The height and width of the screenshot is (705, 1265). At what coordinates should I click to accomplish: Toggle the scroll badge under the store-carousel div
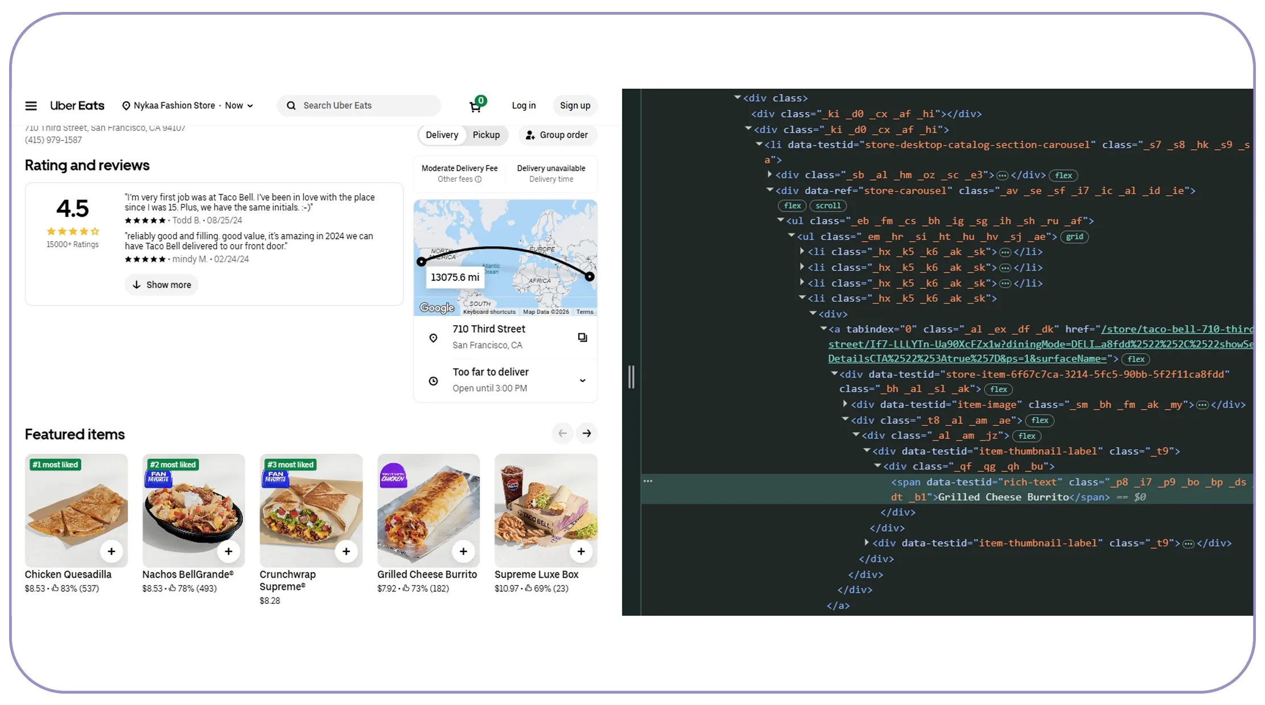[x=828, y=206]
